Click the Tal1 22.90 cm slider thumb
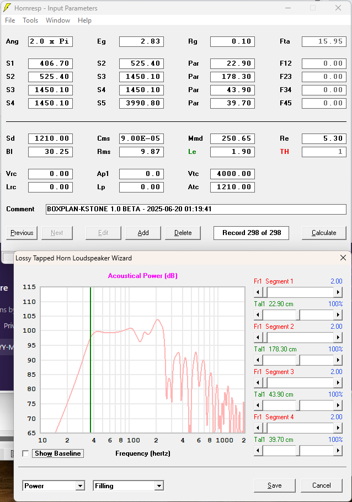Image resolution: width=352 pixels, height=502 pixels. [x=298, y=314]
